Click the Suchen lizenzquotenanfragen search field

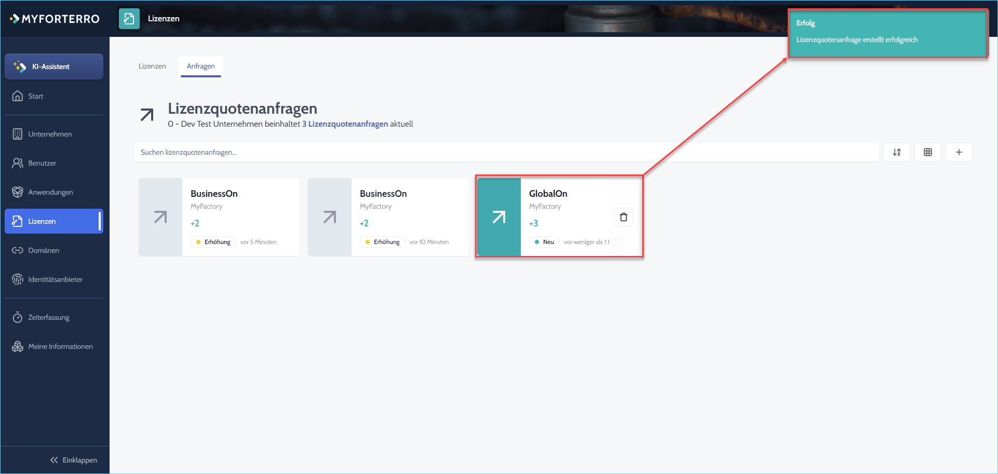click(506, 152)
